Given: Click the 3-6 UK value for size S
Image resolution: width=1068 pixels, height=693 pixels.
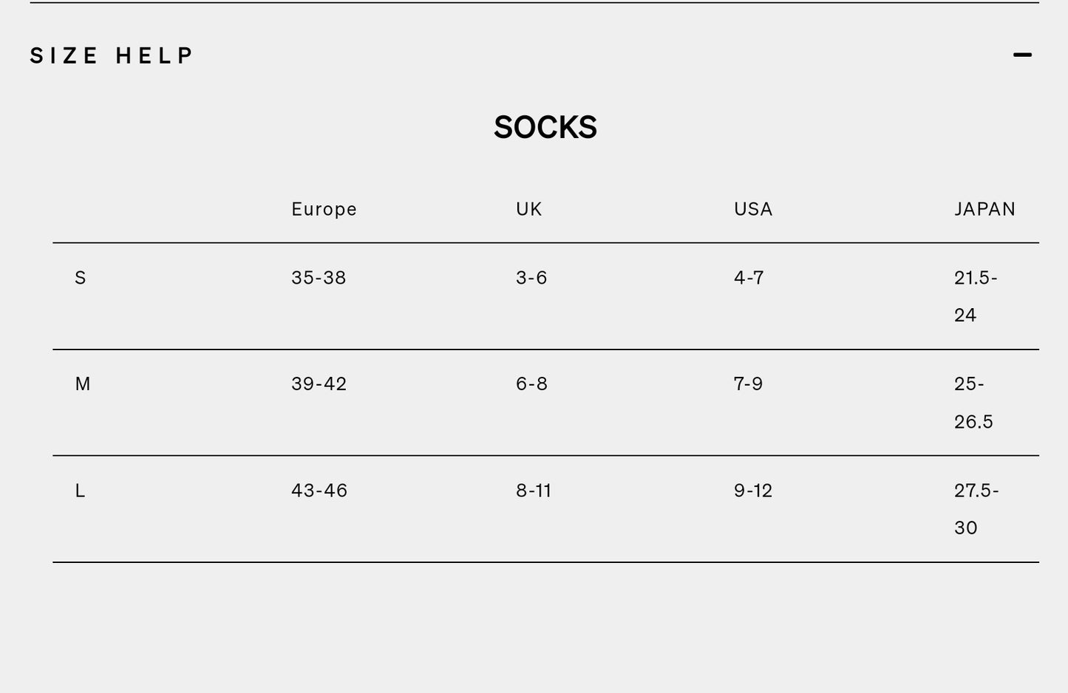Looking at the screenshot, I should click(531, 277).
